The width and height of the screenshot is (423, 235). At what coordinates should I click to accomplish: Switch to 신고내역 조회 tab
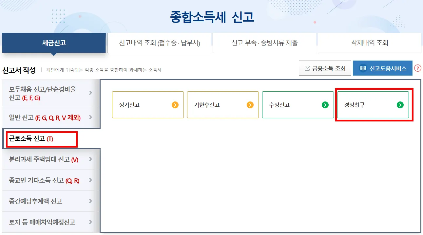coord(159,43)
